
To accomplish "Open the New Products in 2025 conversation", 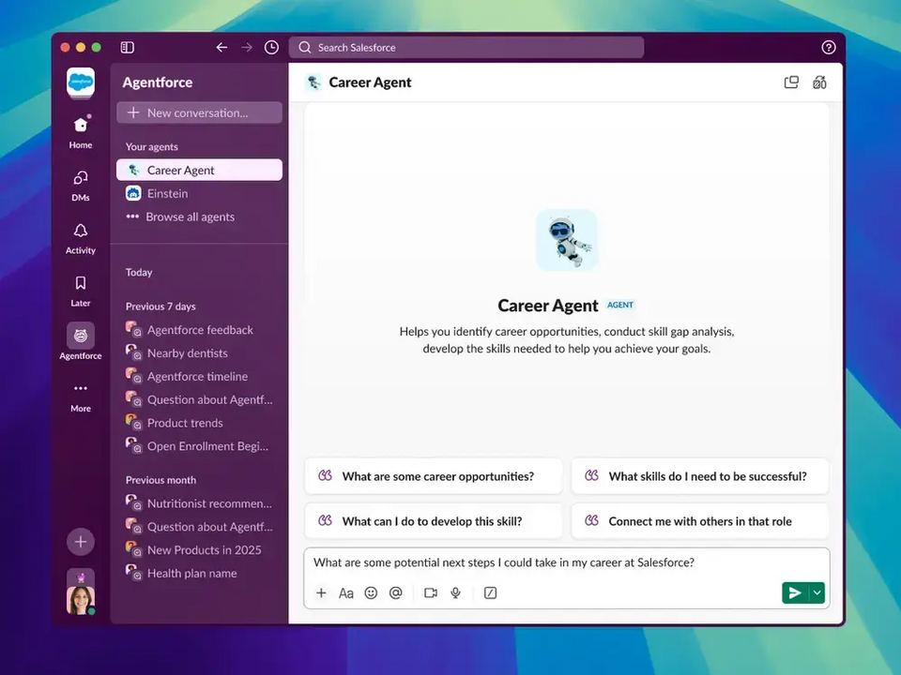I will click(199, 550).
